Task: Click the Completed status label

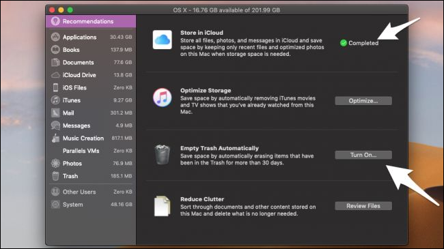Action: click(x=363, y=43)
